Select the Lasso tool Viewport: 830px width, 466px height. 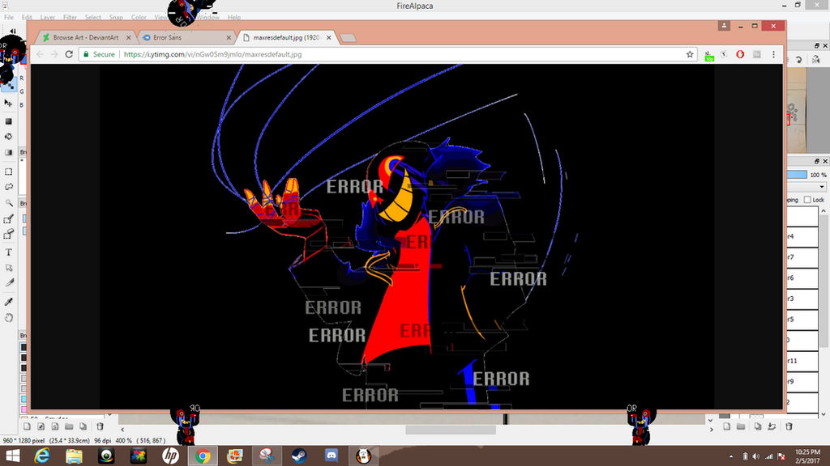point(8,187)
